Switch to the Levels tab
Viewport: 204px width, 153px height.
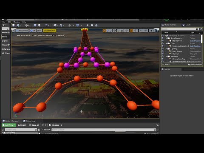tap(187, 25)
